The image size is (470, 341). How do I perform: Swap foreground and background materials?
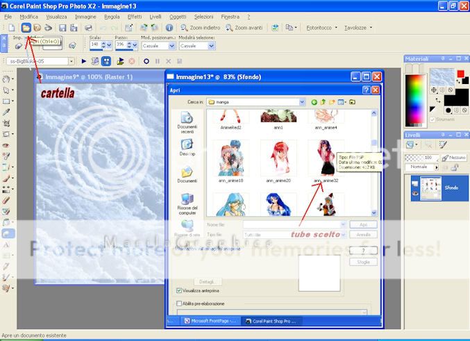[x=438, y=101]
